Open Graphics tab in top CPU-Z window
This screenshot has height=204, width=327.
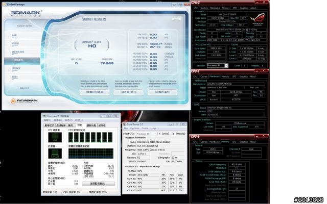click(x=244, y=8)
